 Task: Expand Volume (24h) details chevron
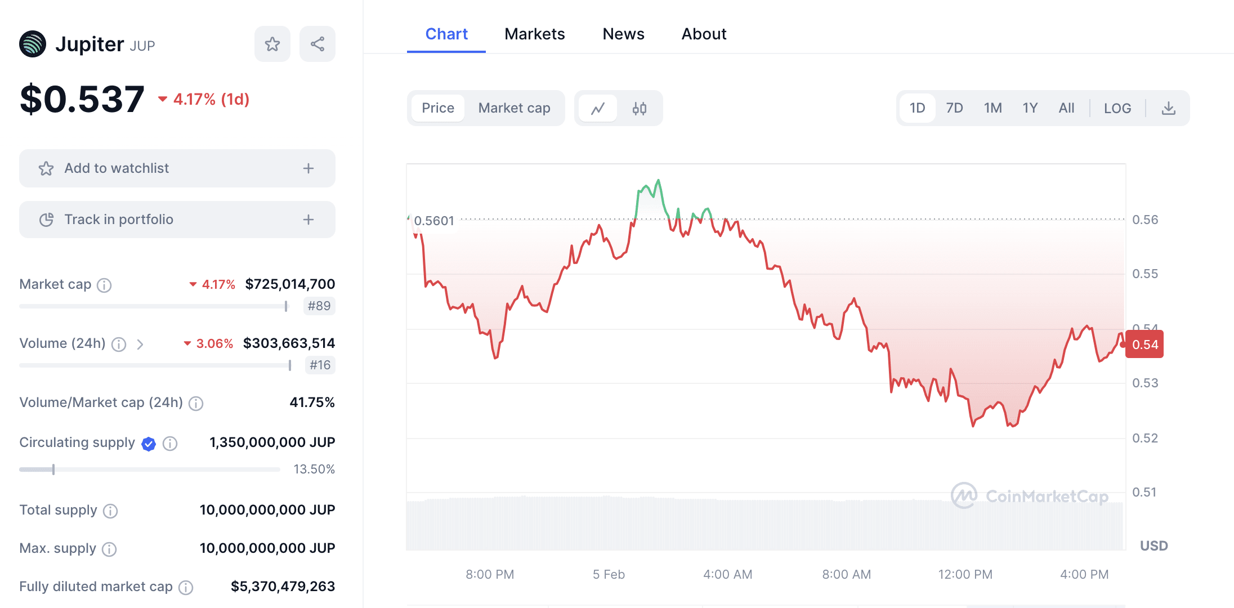pos(140,344)
